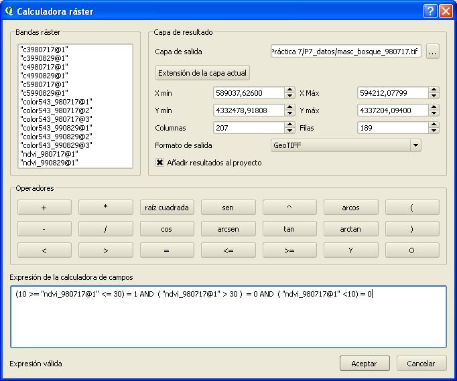Image resolution: width=457 pixels, height=381 pixels.
Task: Click Extensión de la capa actual button
Action: pyautogui.click(x=202, y=73)
